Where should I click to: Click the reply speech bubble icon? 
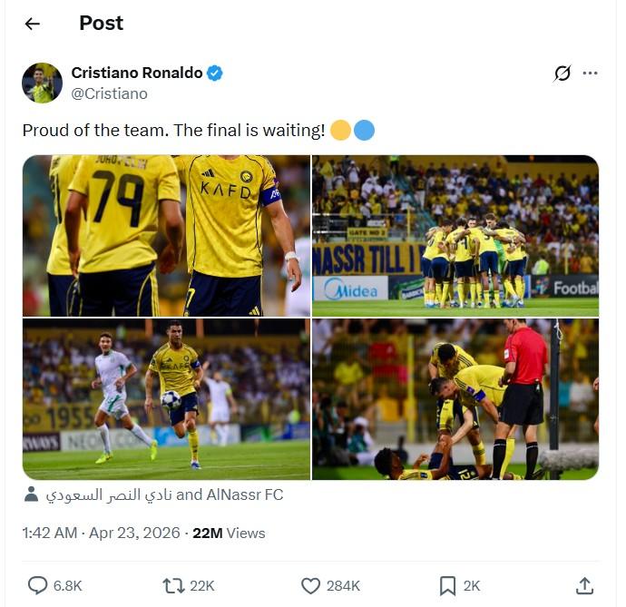pos(38,585)
